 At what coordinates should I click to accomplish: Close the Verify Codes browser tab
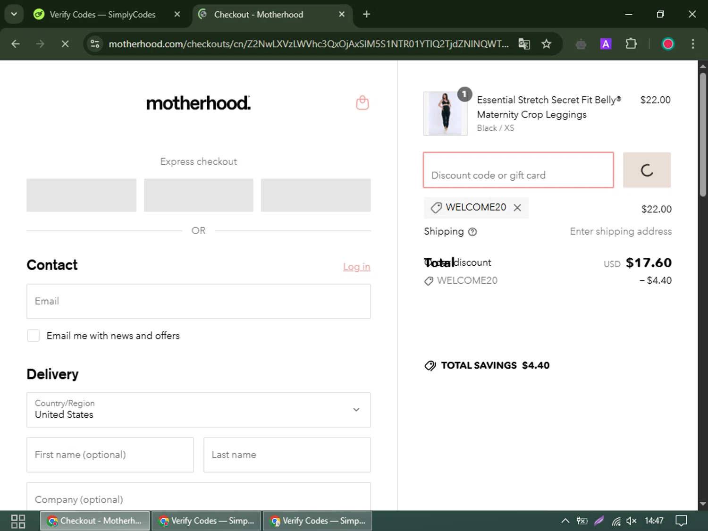click(x=177, y=15)
